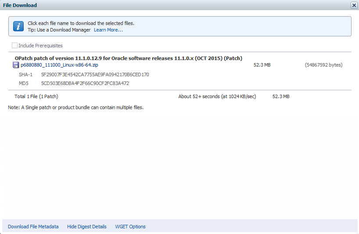Image resolution: width=359 pixels, height=234 pixels.
Task: Close the File Download dialog
Action: click(354, 5)
